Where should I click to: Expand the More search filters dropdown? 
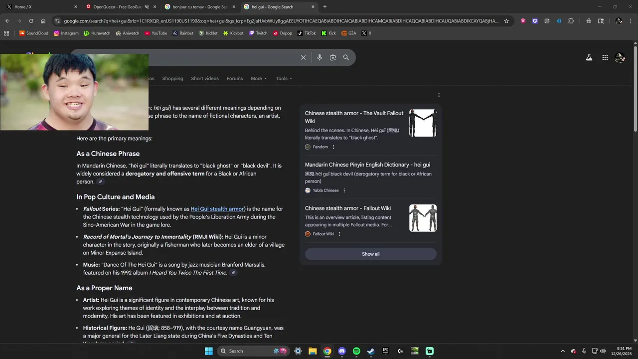click(259, 78)
